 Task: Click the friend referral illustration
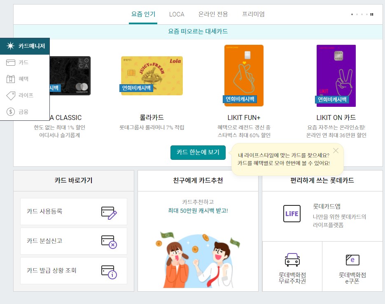(198, 260)
